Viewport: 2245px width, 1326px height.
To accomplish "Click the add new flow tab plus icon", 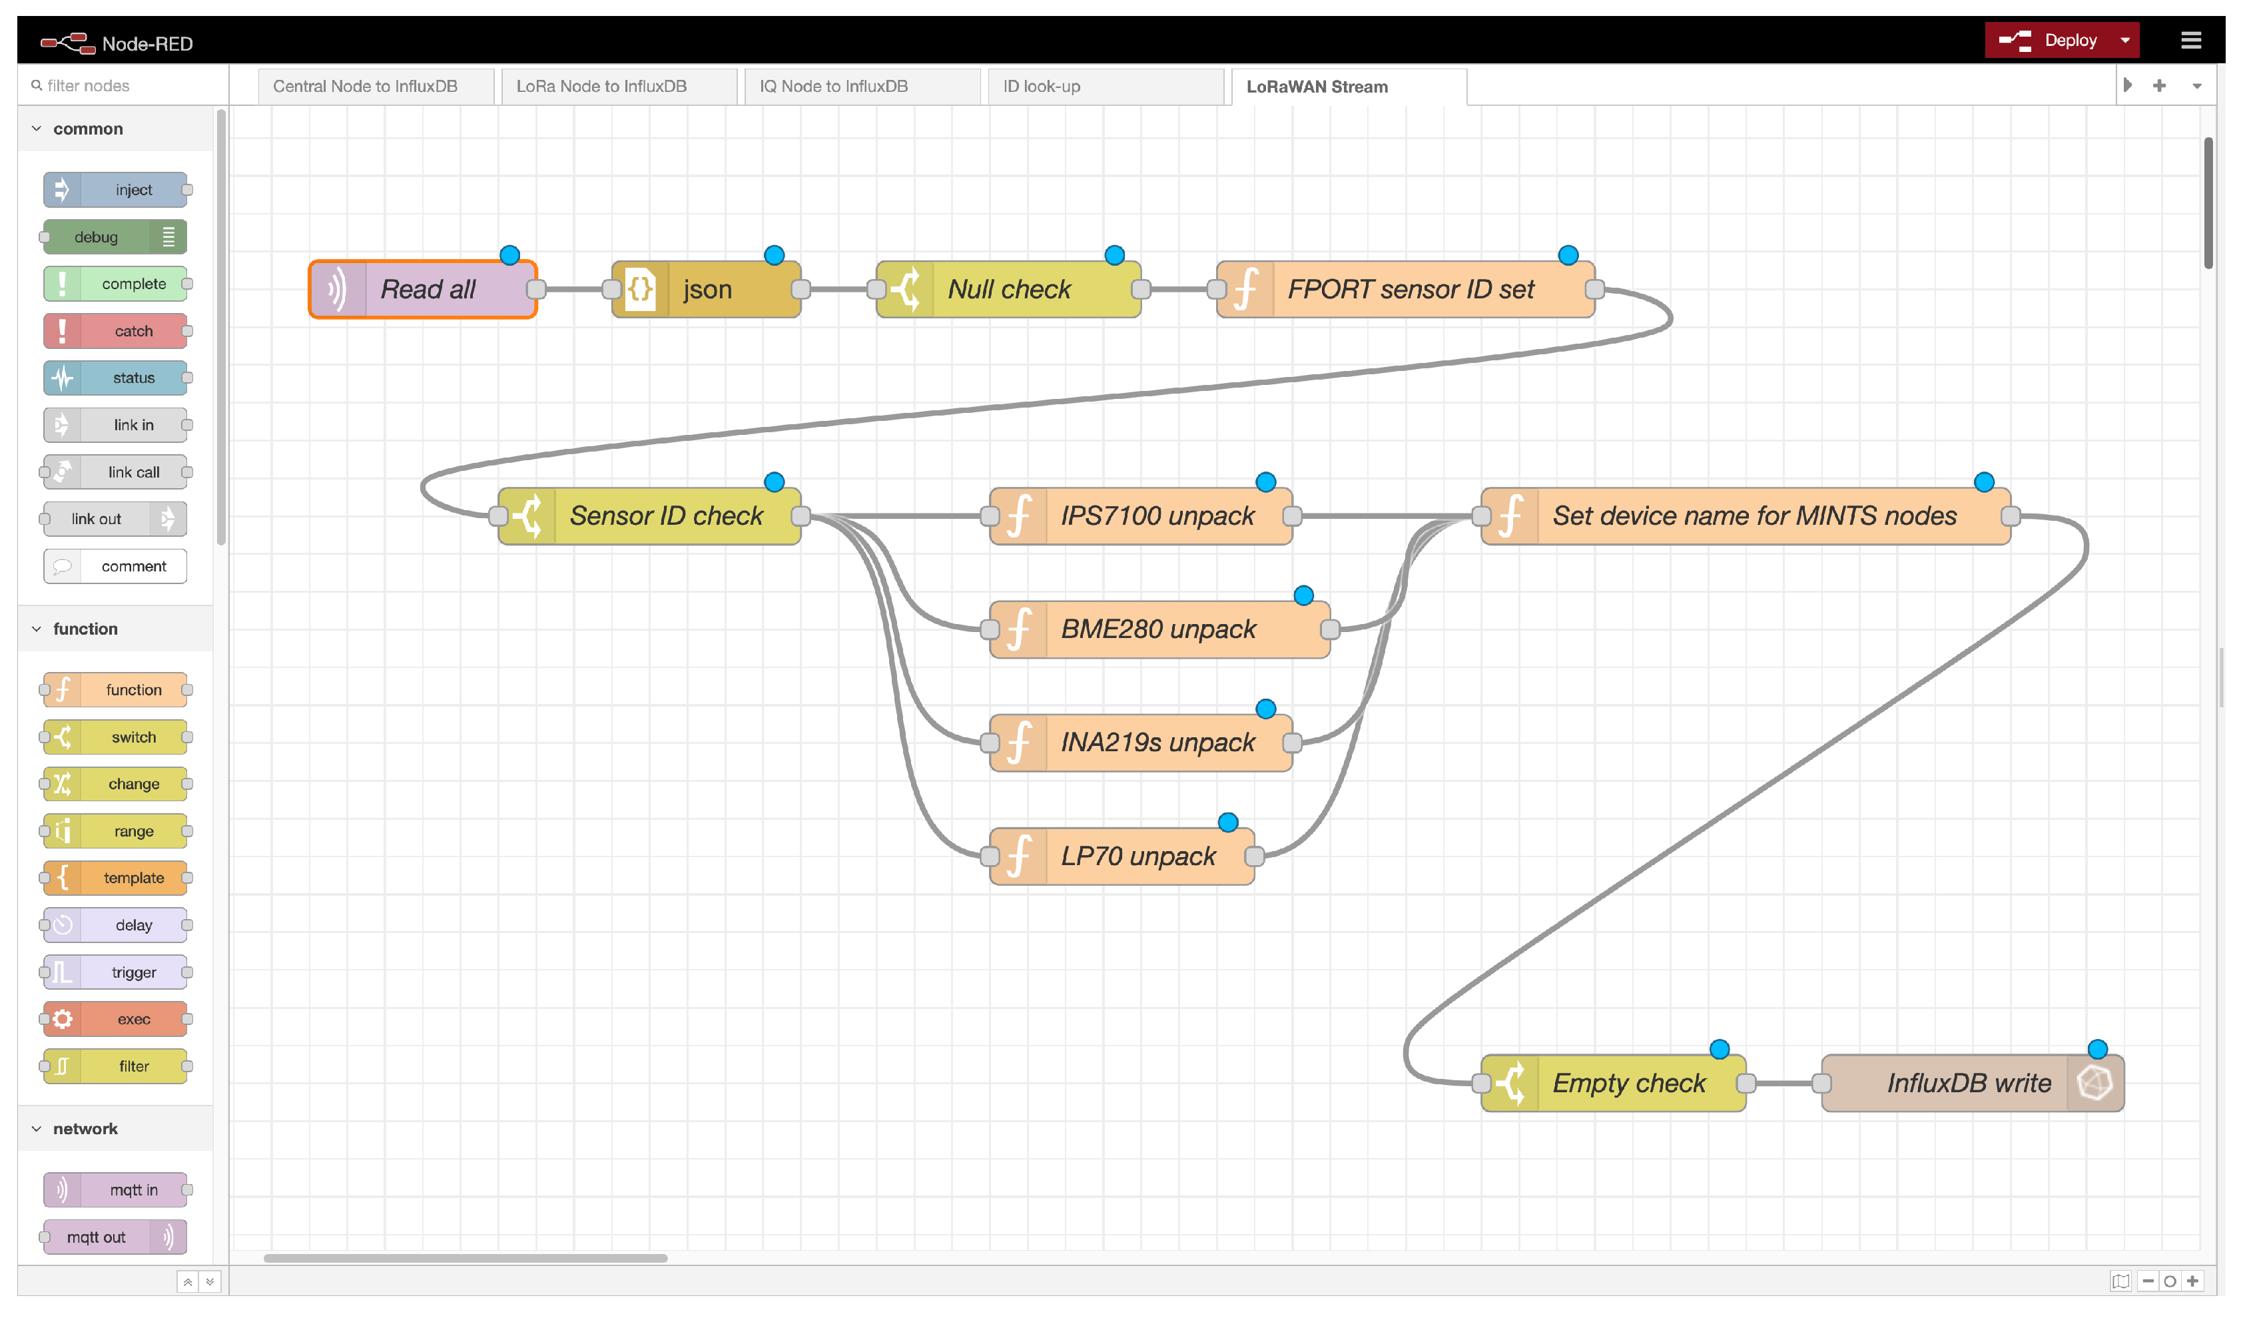I will pyautogui.click(x=2158, y=86).
